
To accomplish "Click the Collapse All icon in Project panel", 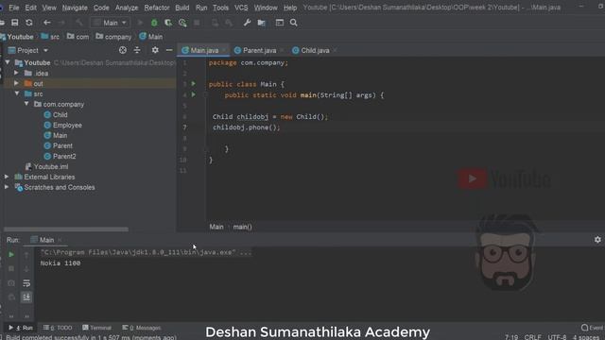I will 137,50.
